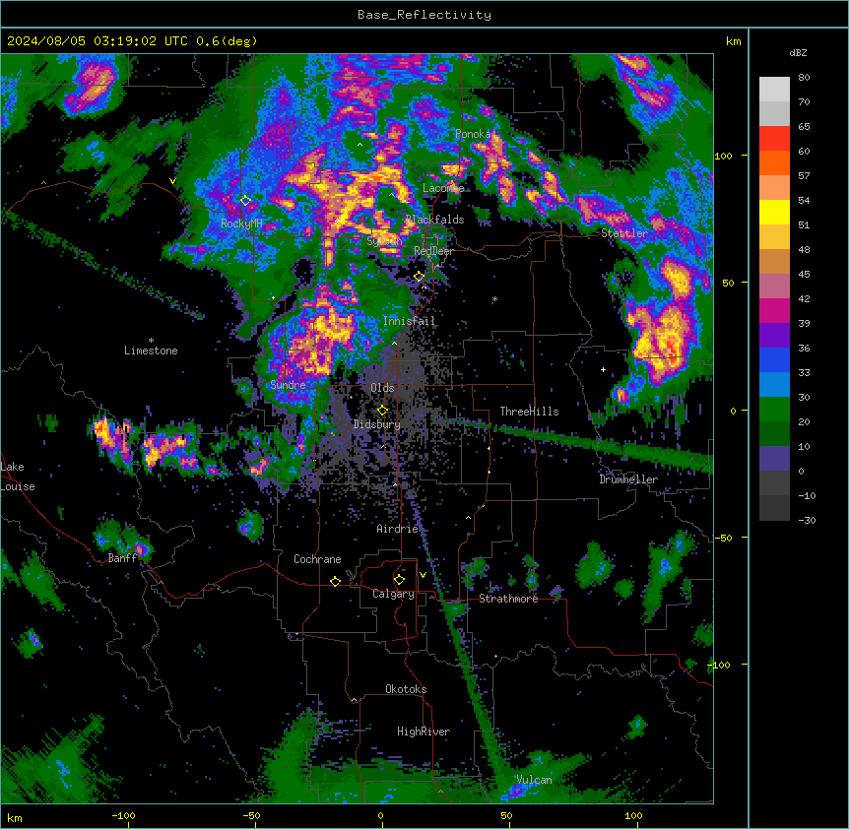The width and height of the screenshot is (849, 829).
Task: Click the Cochrane town label
Action: (x=317, y=559)
